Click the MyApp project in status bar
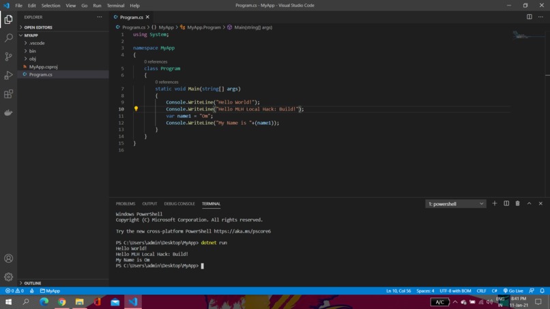 pyautogui.click(x=50, y=291)
